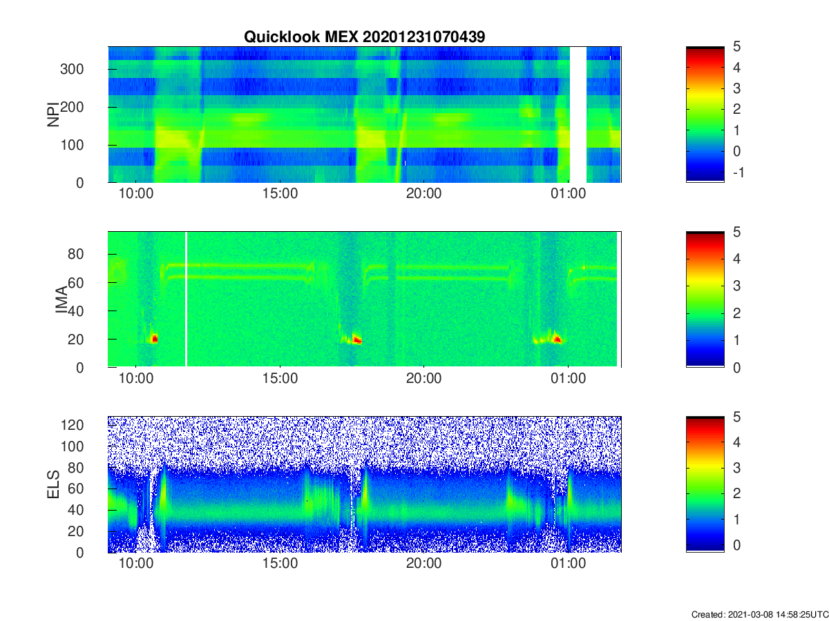829x621 pixels.
Task: Click the red hotspot near 10:00 in IMA panel
Action: point(155,339)
